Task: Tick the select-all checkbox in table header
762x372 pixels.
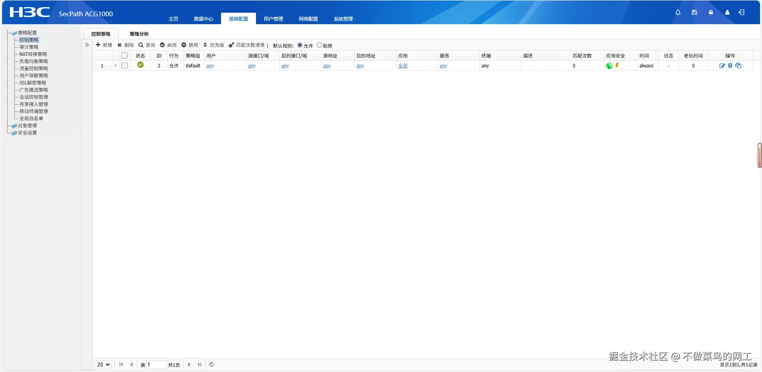Action: 124,56
